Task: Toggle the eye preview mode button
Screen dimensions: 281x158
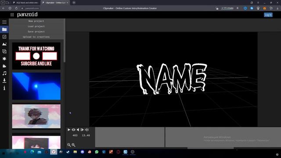Action: click(73, 130)
